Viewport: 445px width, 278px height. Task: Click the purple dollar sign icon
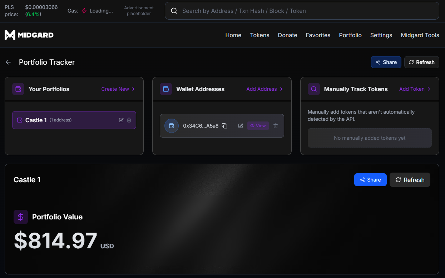(x=21, y=217)
